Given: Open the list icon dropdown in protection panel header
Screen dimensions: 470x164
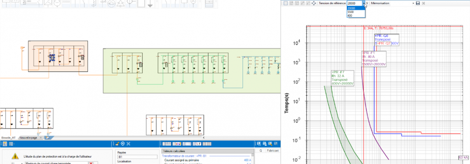Looking at the screenshot, I should (x=11, y=144).
